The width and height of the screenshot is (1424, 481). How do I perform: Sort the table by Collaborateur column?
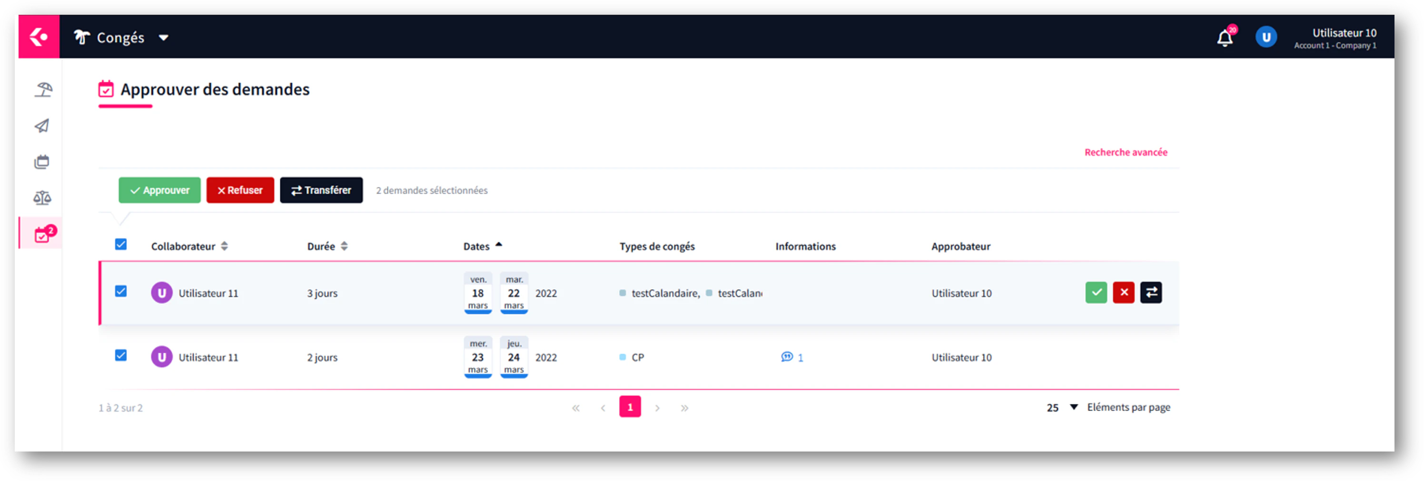click(x=225, y=246)
